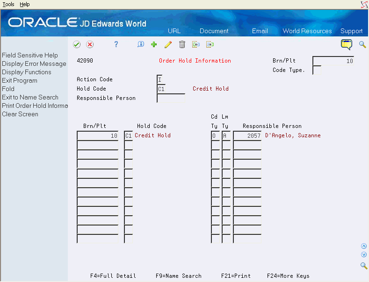Open the yellow chat bubble icon
The image size is (369, 282).
coord(347,44)
